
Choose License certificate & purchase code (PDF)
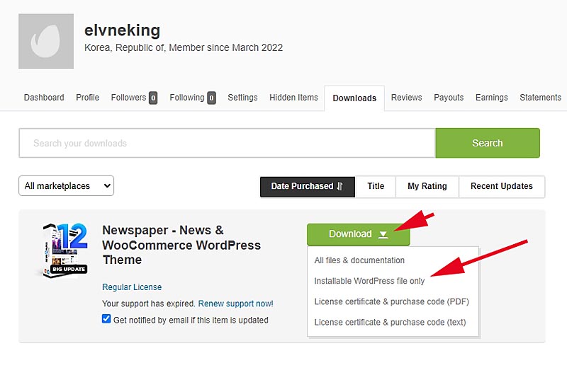(x=392, y=301)
